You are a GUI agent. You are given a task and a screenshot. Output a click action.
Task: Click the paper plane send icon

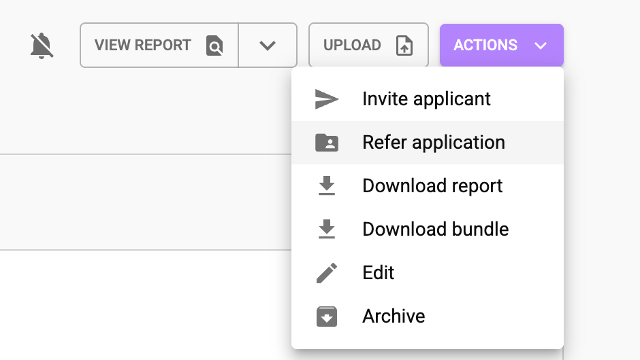327,99
